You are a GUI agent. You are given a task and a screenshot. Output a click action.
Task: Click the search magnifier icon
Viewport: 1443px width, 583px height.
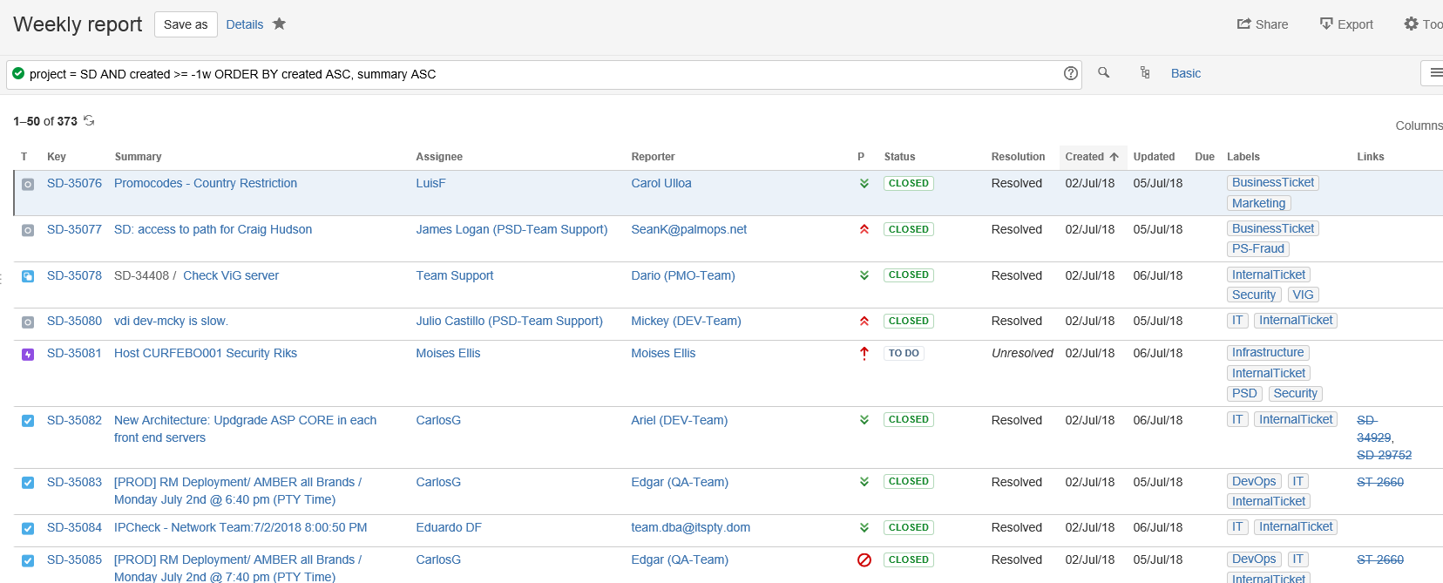click(1103, 73)
